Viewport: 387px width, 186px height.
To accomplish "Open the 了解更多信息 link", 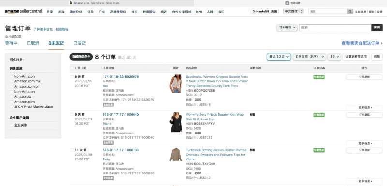I will [x=43, y=29].
